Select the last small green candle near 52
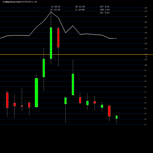The width and height of the screenshot is (153, 153). click(117, 117)
